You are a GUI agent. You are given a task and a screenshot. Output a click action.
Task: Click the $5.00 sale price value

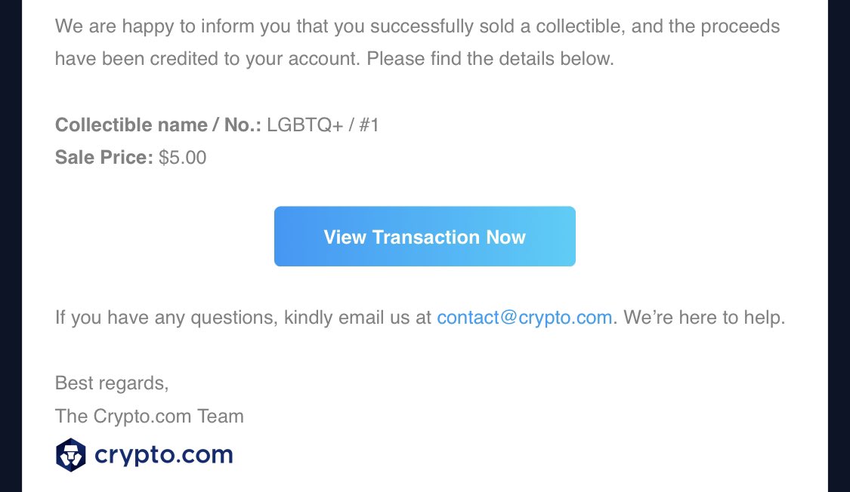pos(182,158)
